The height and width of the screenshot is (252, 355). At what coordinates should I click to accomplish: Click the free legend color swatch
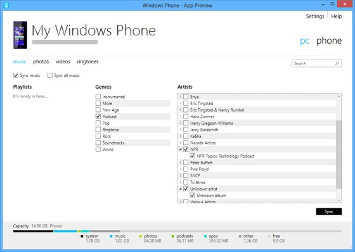(269, 236)
